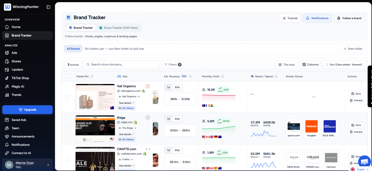Open Xali Organics landing page thumbnail
The height and width of the screenshot is (171, 372).
coord(95,97)
